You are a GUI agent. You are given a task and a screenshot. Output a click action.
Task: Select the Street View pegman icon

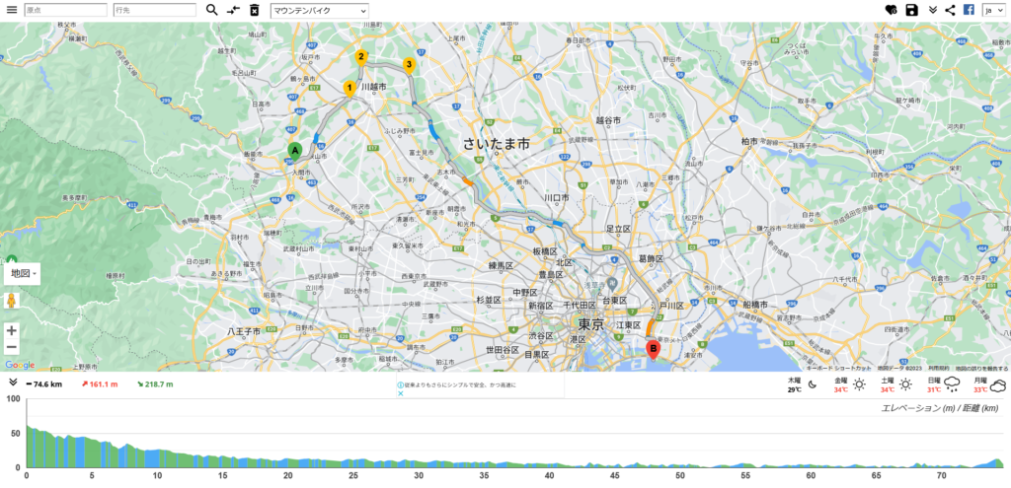pos(12,301)
